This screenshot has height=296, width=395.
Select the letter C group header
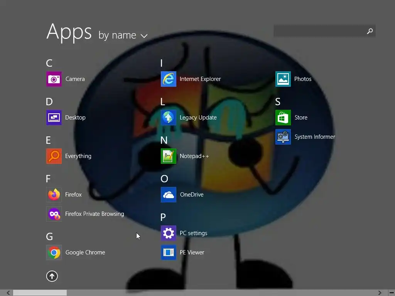tap(49, 63)
